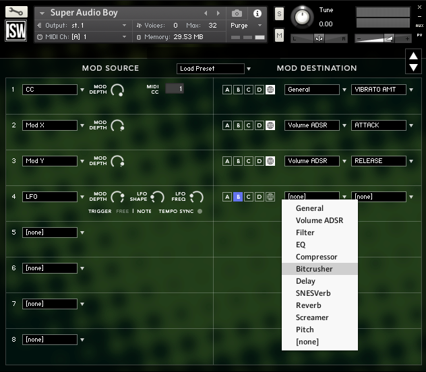Viewport: 426px width, 372px height.
Task: Mute the instrument with M button
Action: (279, 34)
